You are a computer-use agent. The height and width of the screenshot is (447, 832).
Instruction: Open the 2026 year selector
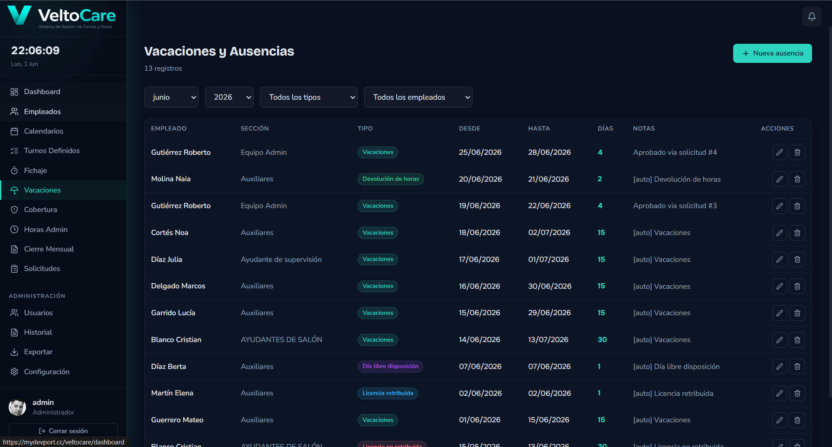click(229, 97)
